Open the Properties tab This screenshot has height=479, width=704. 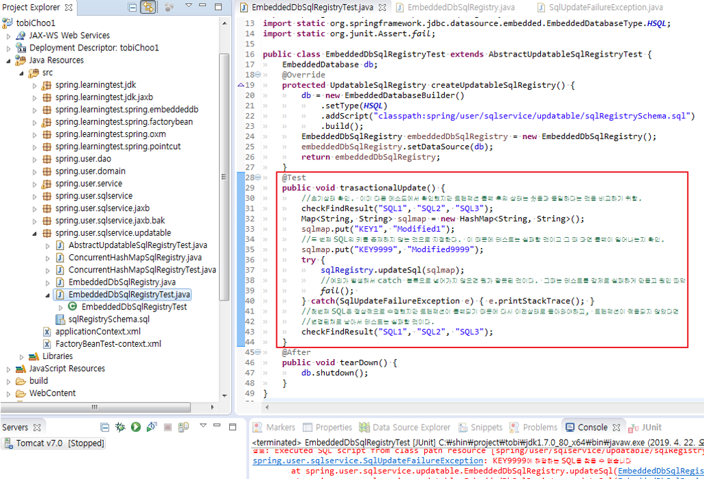tap(327, 427)
